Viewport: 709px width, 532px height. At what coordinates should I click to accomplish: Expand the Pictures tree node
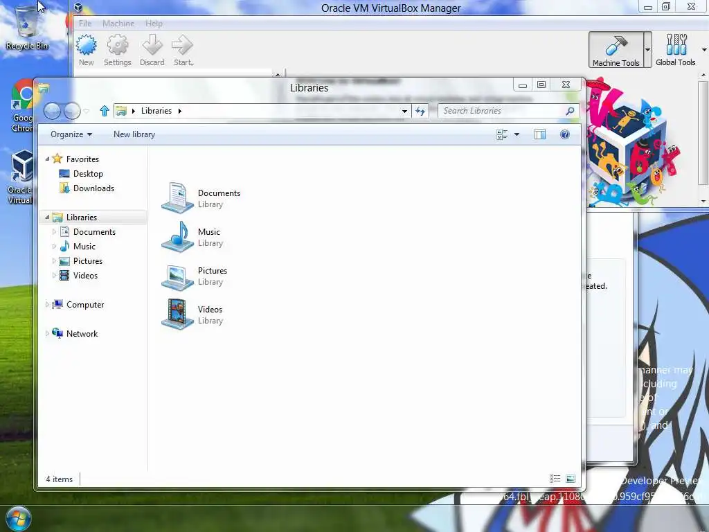pos(54,261)
